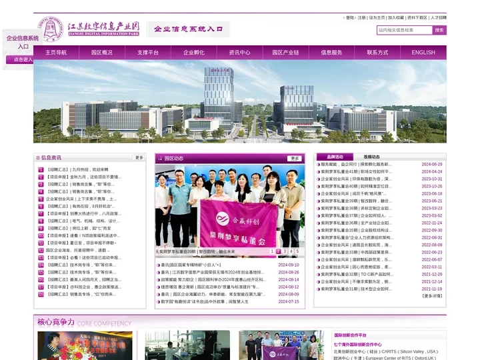Open the 资讯中心 menu item
Viewport: 480px width, 360px height.
(240, 53)
